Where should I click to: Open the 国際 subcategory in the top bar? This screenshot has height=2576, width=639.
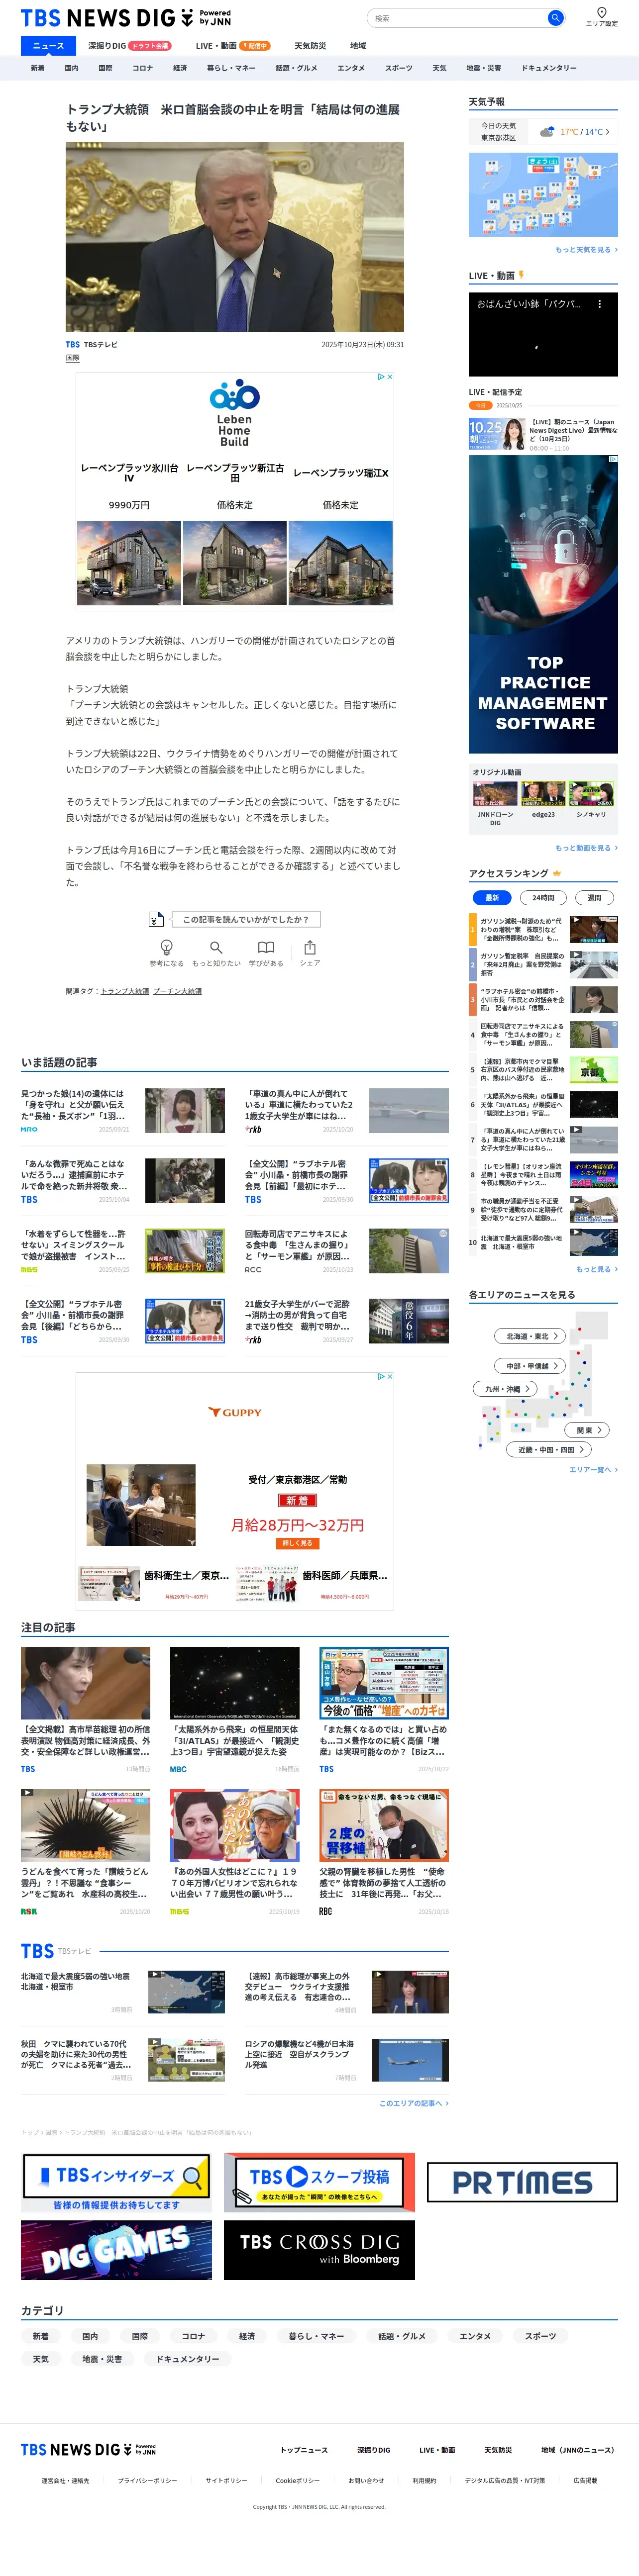[105, 68]
